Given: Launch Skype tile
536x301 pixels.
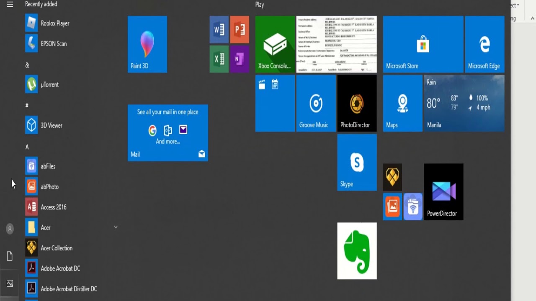Looking at the screenshot, I should (357, 162).
